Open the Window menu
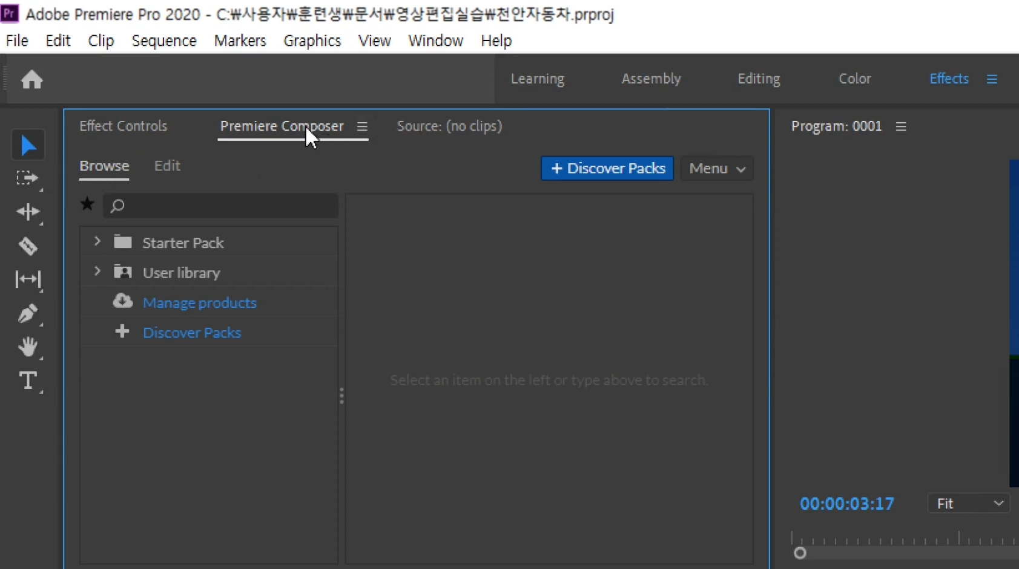 (436, 41)
